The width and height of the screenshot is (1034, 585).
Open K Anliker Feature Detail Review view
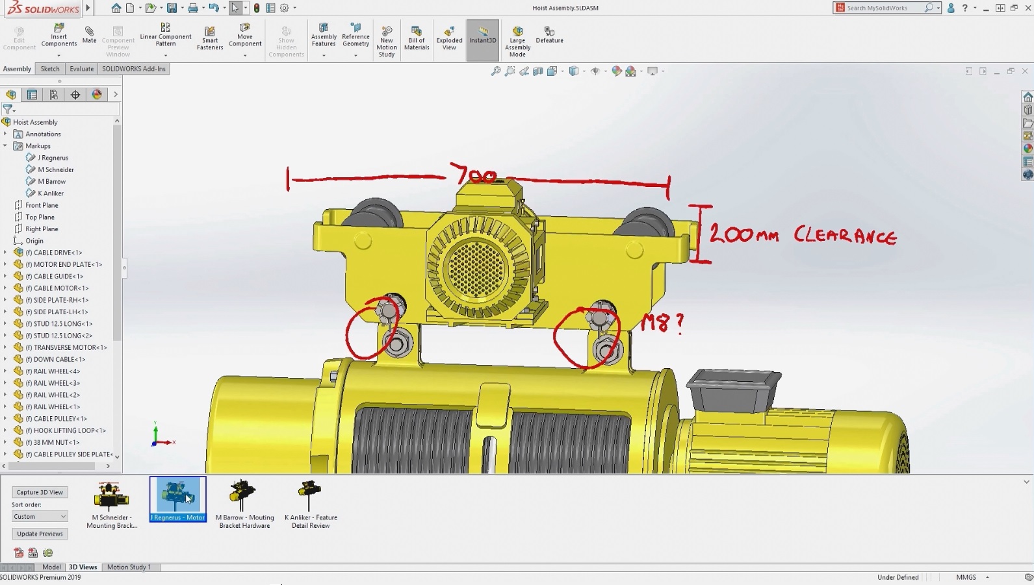[311, 506]
